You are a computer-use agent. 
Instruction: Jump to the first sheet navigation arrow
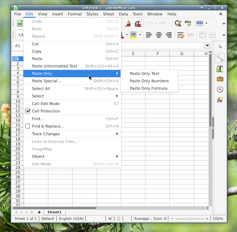click(x=16, y=212)
